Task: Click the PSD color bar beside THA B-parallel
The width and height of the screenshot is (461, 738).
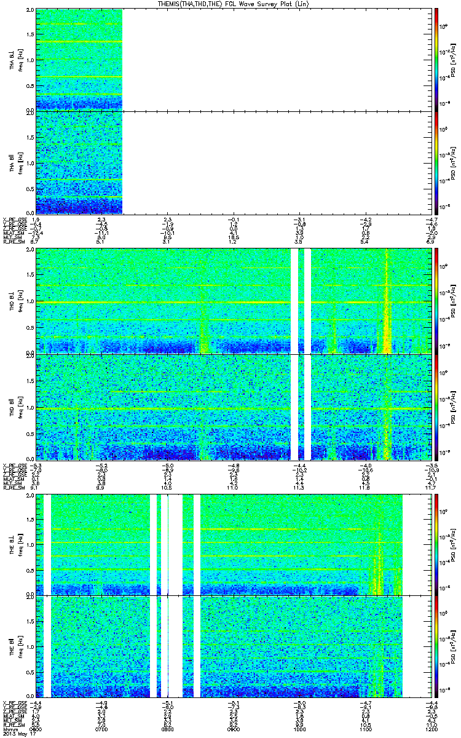Action: [436, 162]
